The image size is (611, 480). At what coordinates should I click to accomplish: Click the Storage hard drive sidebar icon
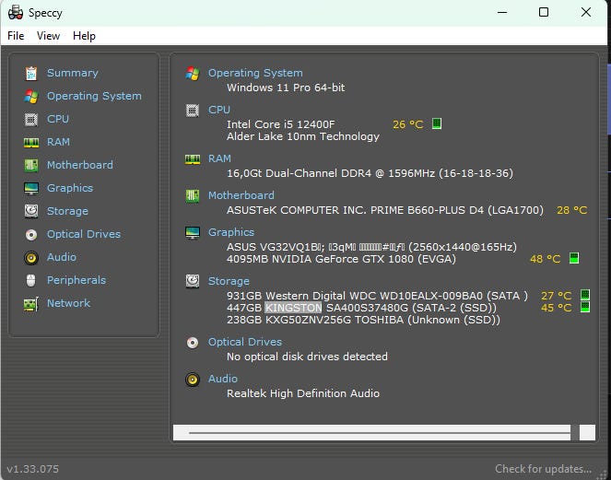coord(31,211)
